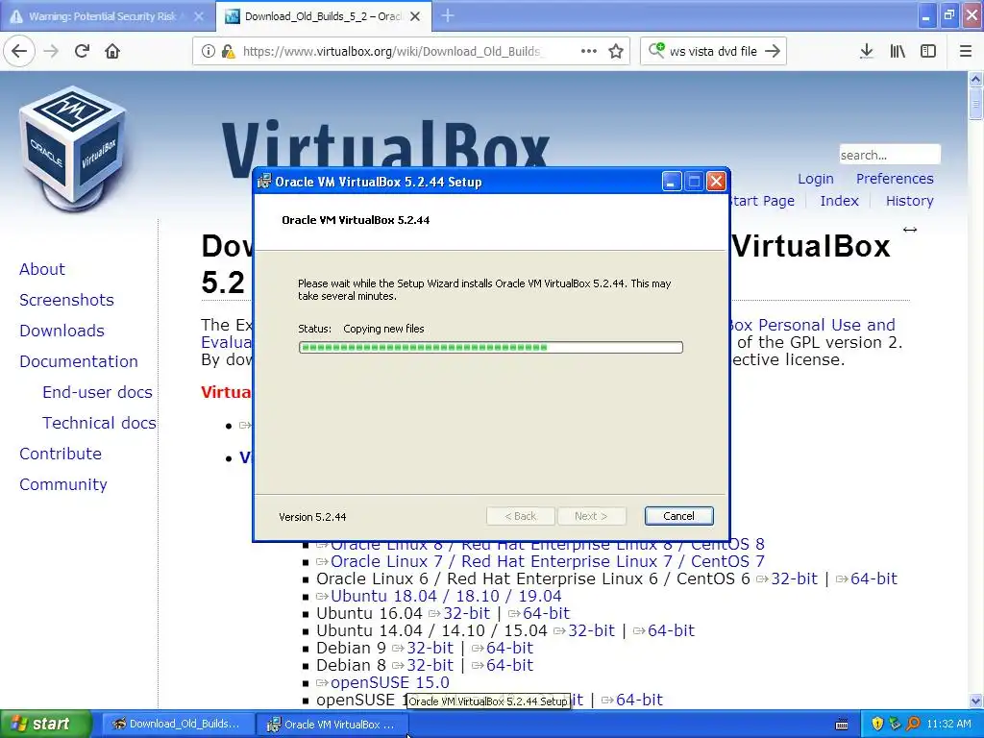Open a new tab with the plus button
This screenshot has width=984, height=738.
(x=448, y=15)
